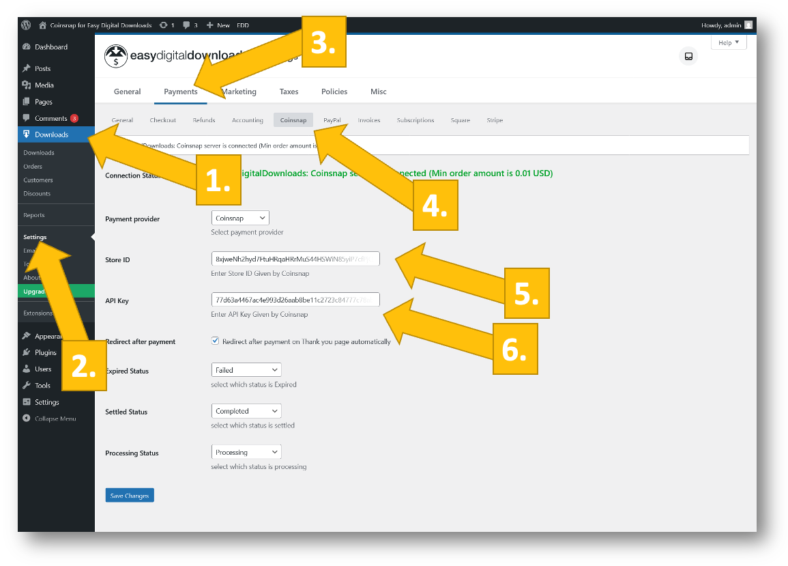Open the Stripe sub-tab
The height and width of the screenshot is (566, 788).
495,119
